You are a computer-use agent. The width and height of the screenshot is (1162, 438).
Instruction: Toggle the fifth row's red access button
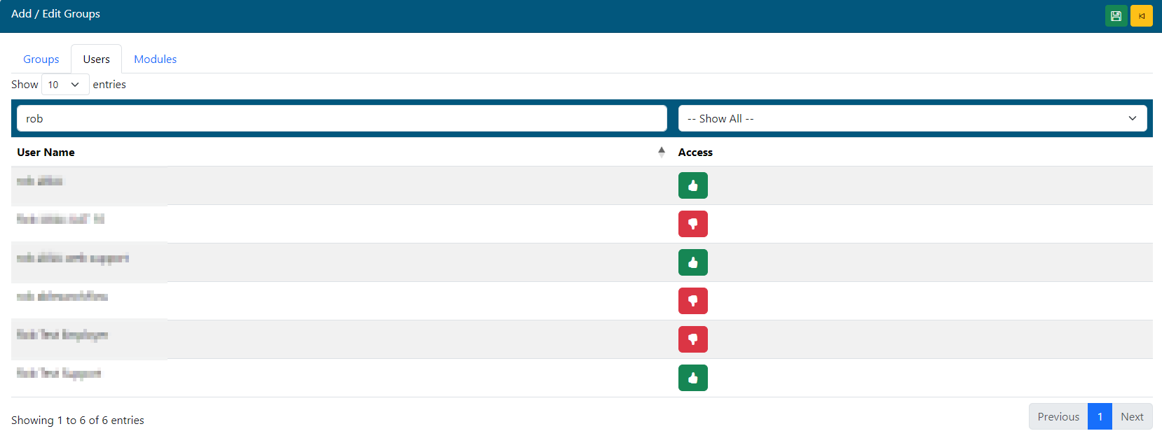point(692,339)
